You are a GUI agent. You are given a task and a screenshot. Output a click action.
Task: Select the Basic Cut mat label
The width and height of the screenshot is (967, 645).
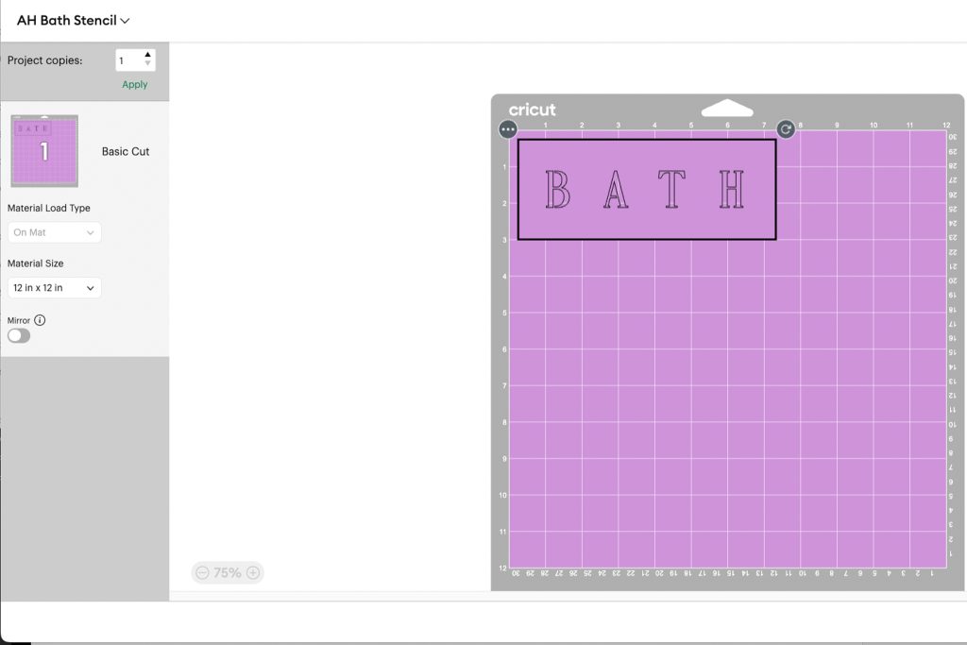(x=126, y=151)
